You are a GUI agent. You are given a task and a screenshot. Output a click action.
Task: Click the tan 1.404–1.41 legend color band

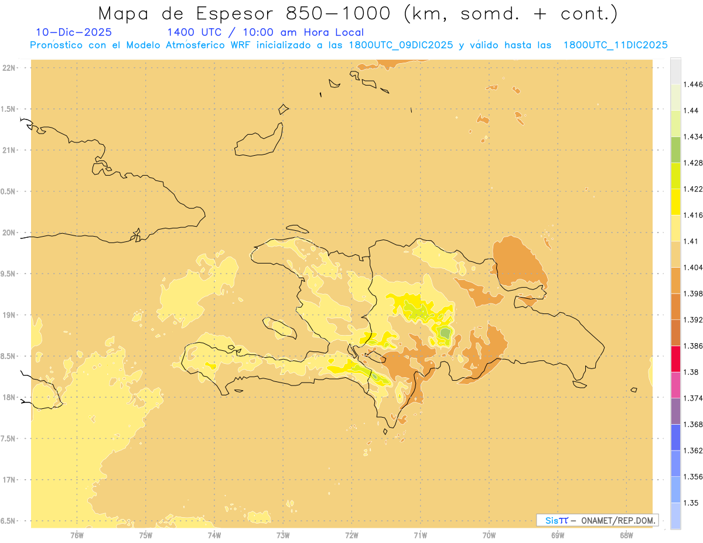[675, 254]
